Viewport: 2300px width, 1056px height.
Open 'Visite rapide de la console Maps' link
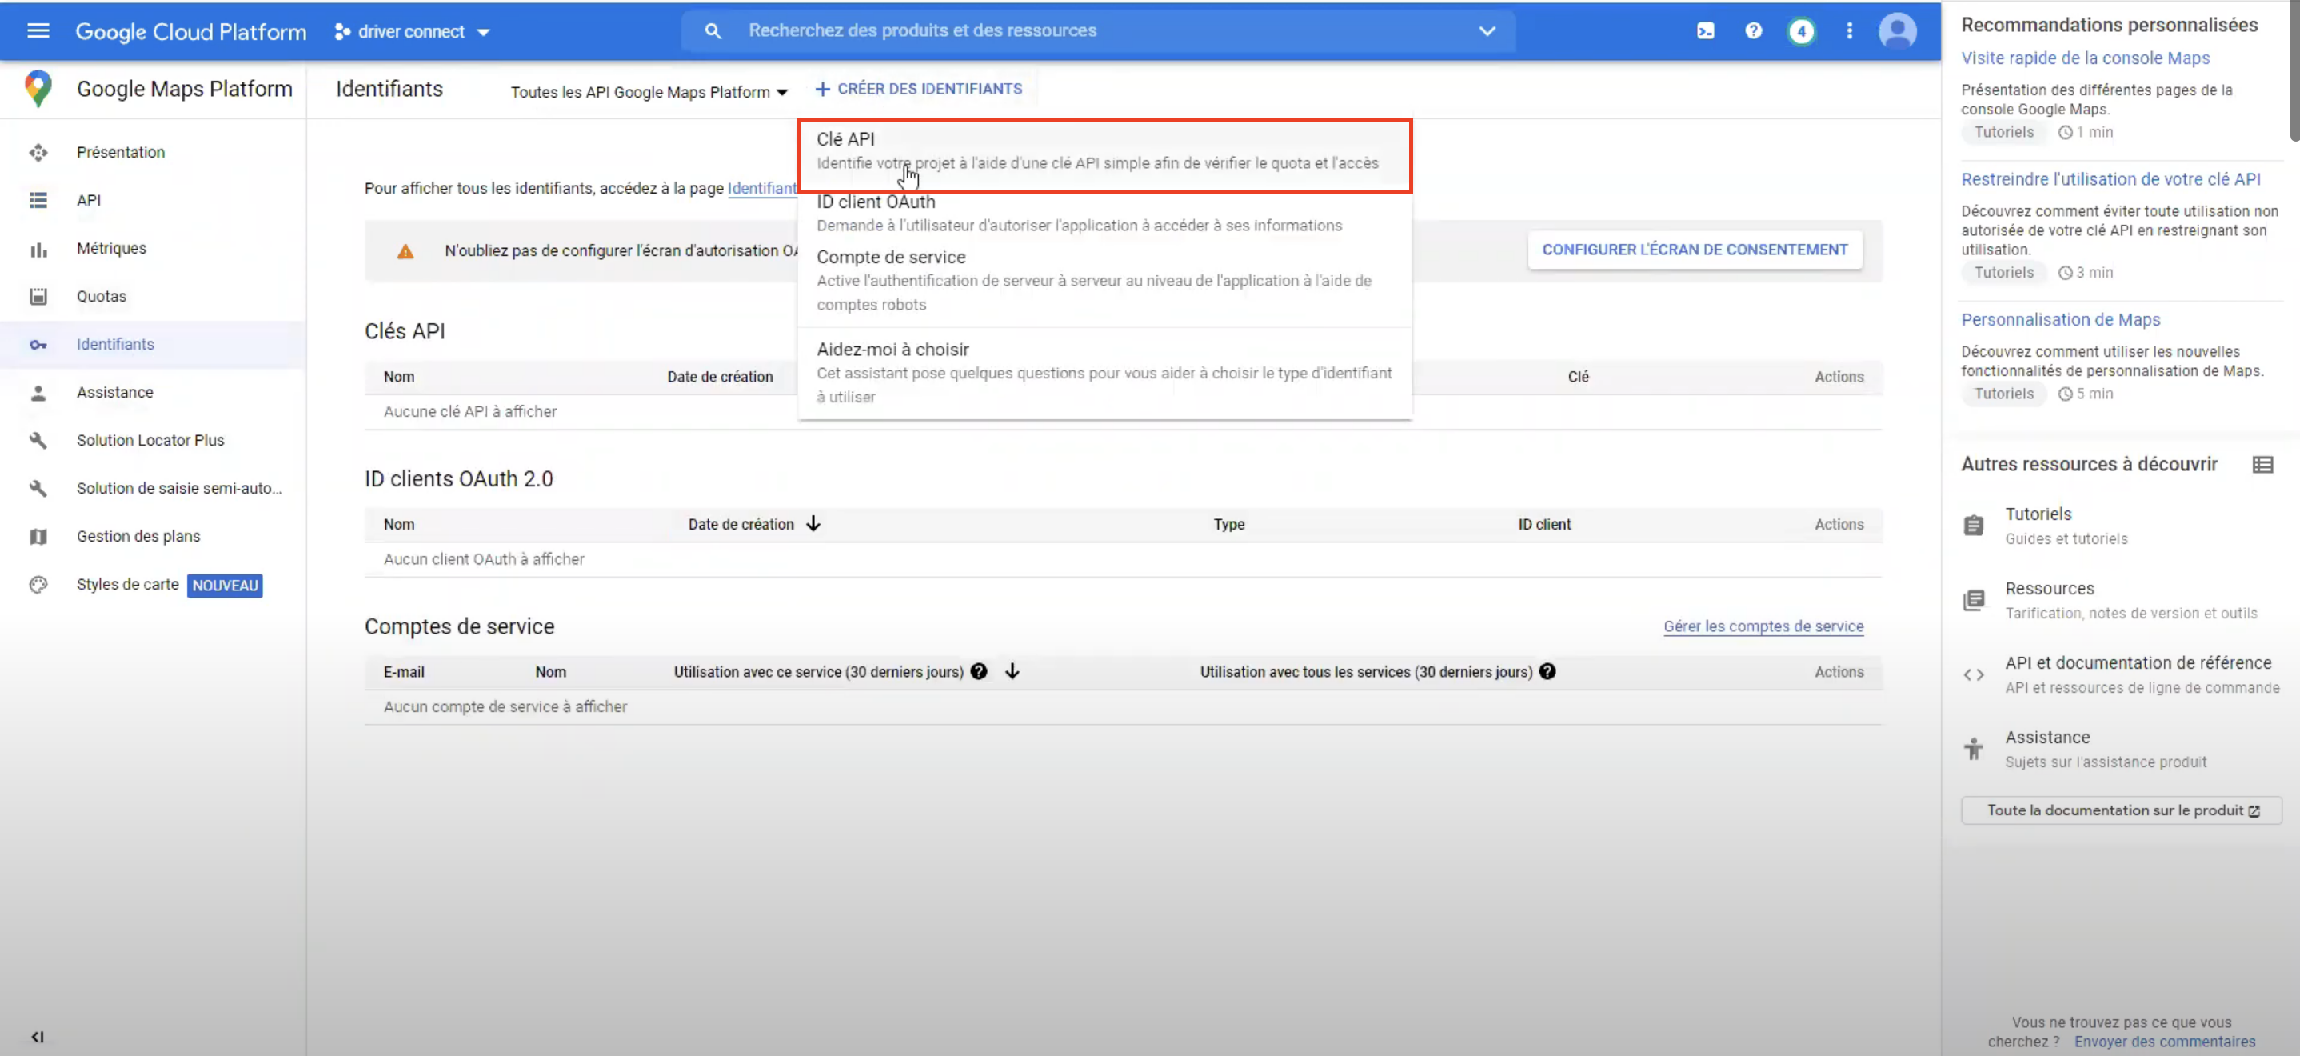(2085, 58)
